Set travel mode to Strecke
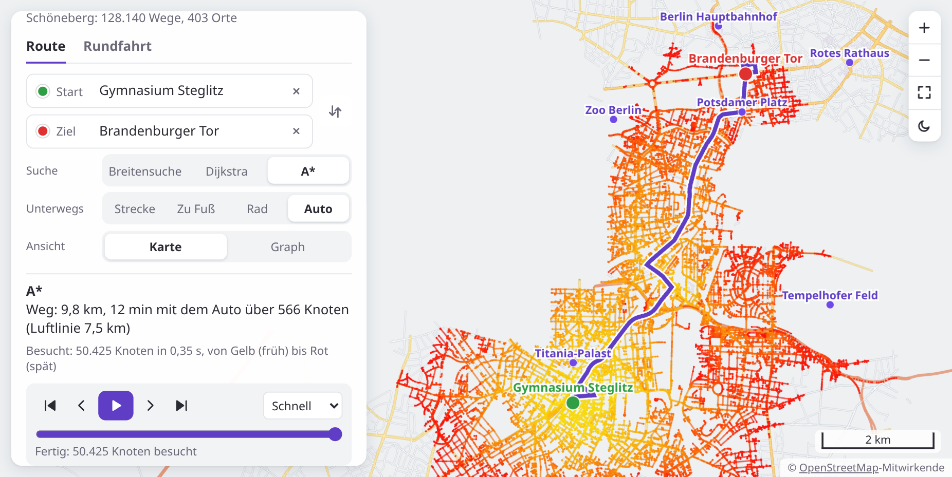This screenshot has height=477, width=952. pyautogui.click(x=135, y=208)
